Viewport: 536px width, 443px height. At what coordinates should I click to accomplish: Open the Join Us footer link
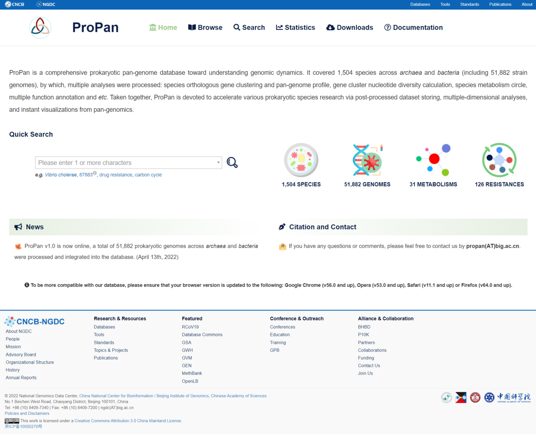(365, 373)
